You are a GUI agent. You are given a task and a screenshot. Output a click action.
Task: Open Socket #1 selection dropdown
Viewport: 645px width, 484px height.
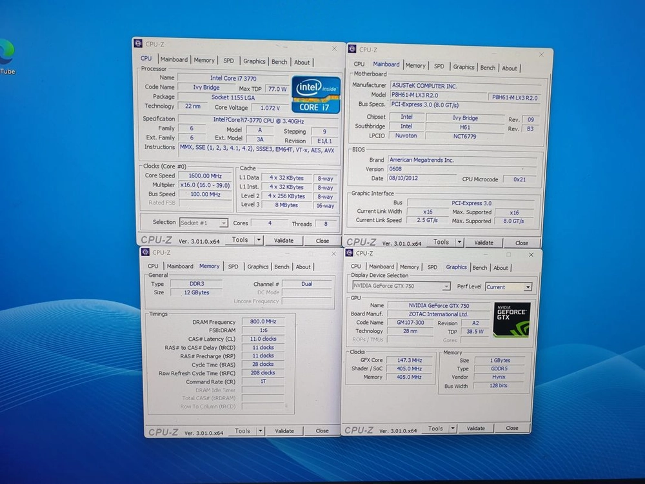223,223
